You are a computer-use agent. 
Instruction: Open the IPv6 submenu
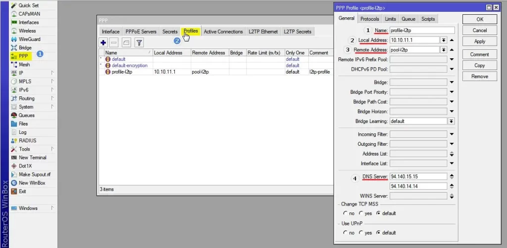[x=23, y=90]
